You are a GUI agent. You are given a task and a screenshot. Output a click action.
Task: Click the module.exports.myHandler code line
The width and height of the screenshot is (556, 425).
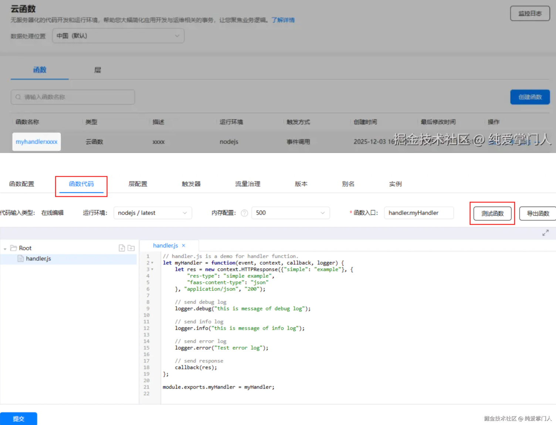pyautogui.click(x=218, y=387)
